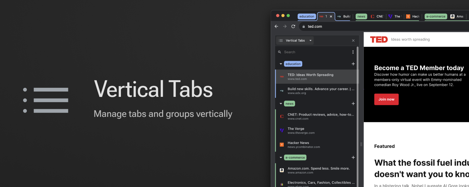
Task: Close the active TED tab in tab strip
Action: tap(331, 16)
